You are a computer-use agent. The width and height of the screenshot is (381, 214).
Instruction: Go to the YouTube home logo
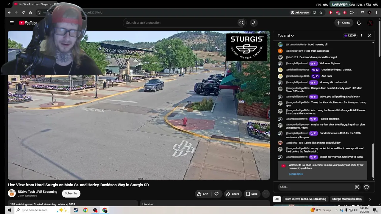pyautogui.click(x=28, y=23)
